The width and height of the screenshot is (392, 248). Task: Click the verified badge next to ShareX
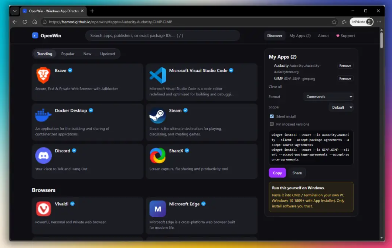click(x=187, y=150)
